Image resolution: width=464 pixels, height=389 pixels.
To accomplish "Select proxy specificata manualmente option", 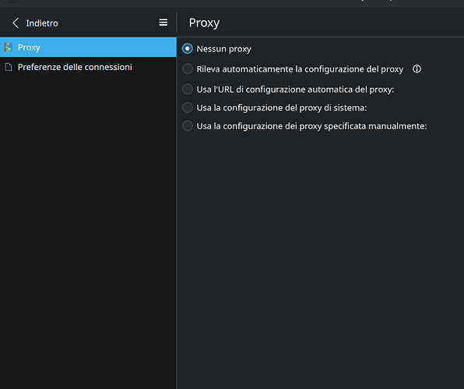I will [x=188, y=126].
